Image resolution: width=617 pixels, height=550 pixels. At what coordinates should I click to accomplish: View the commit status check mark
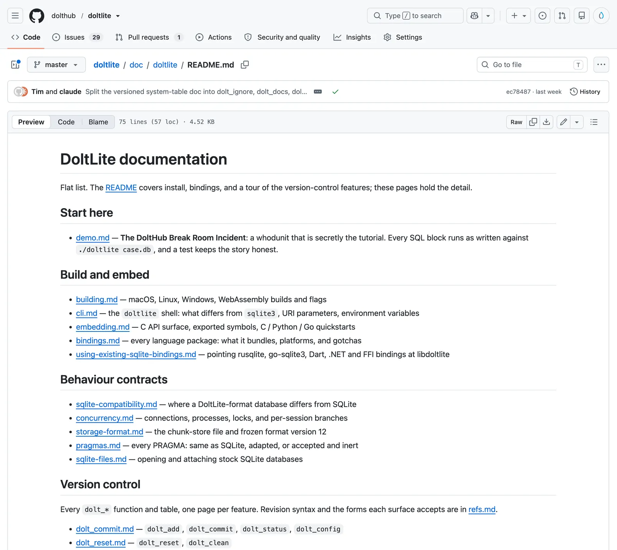335,92
